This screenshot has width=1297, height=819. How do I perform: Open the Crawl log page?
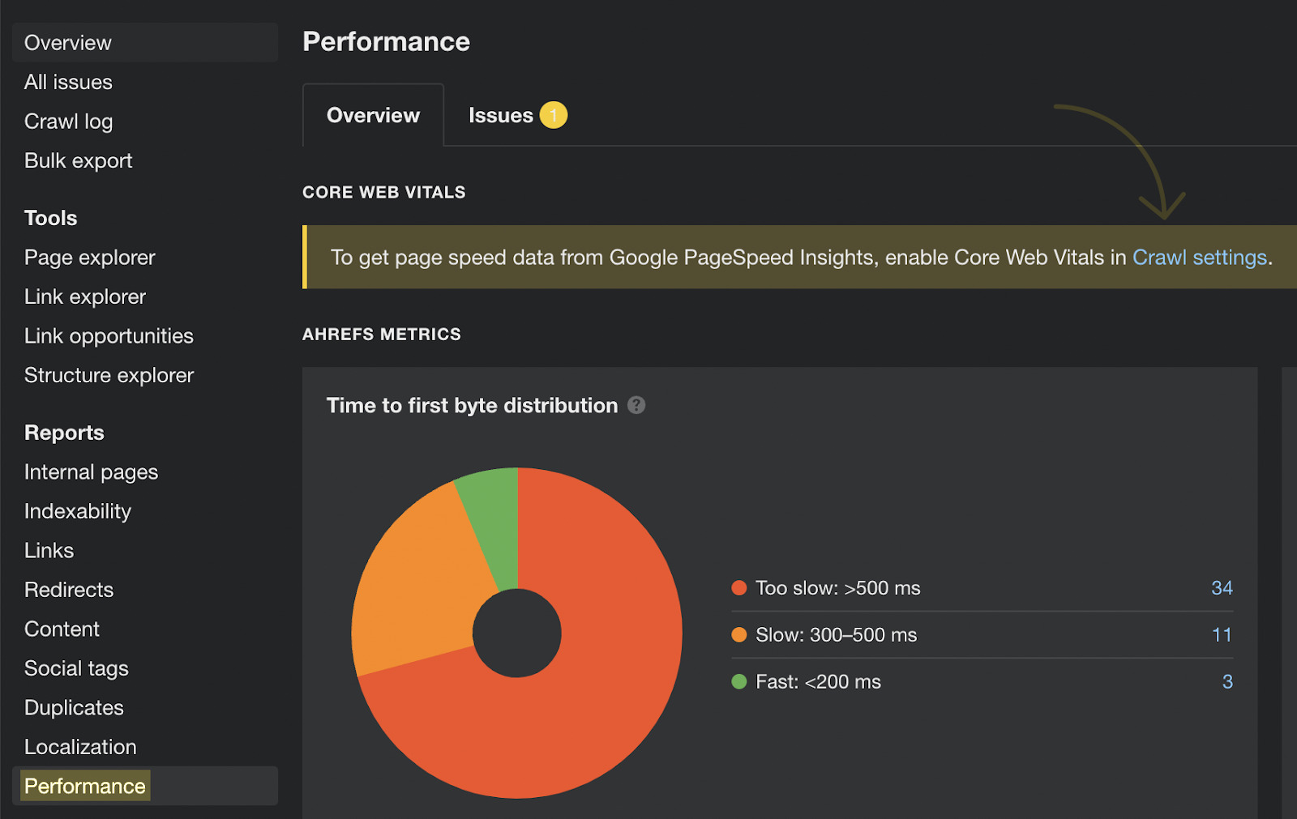68,121
